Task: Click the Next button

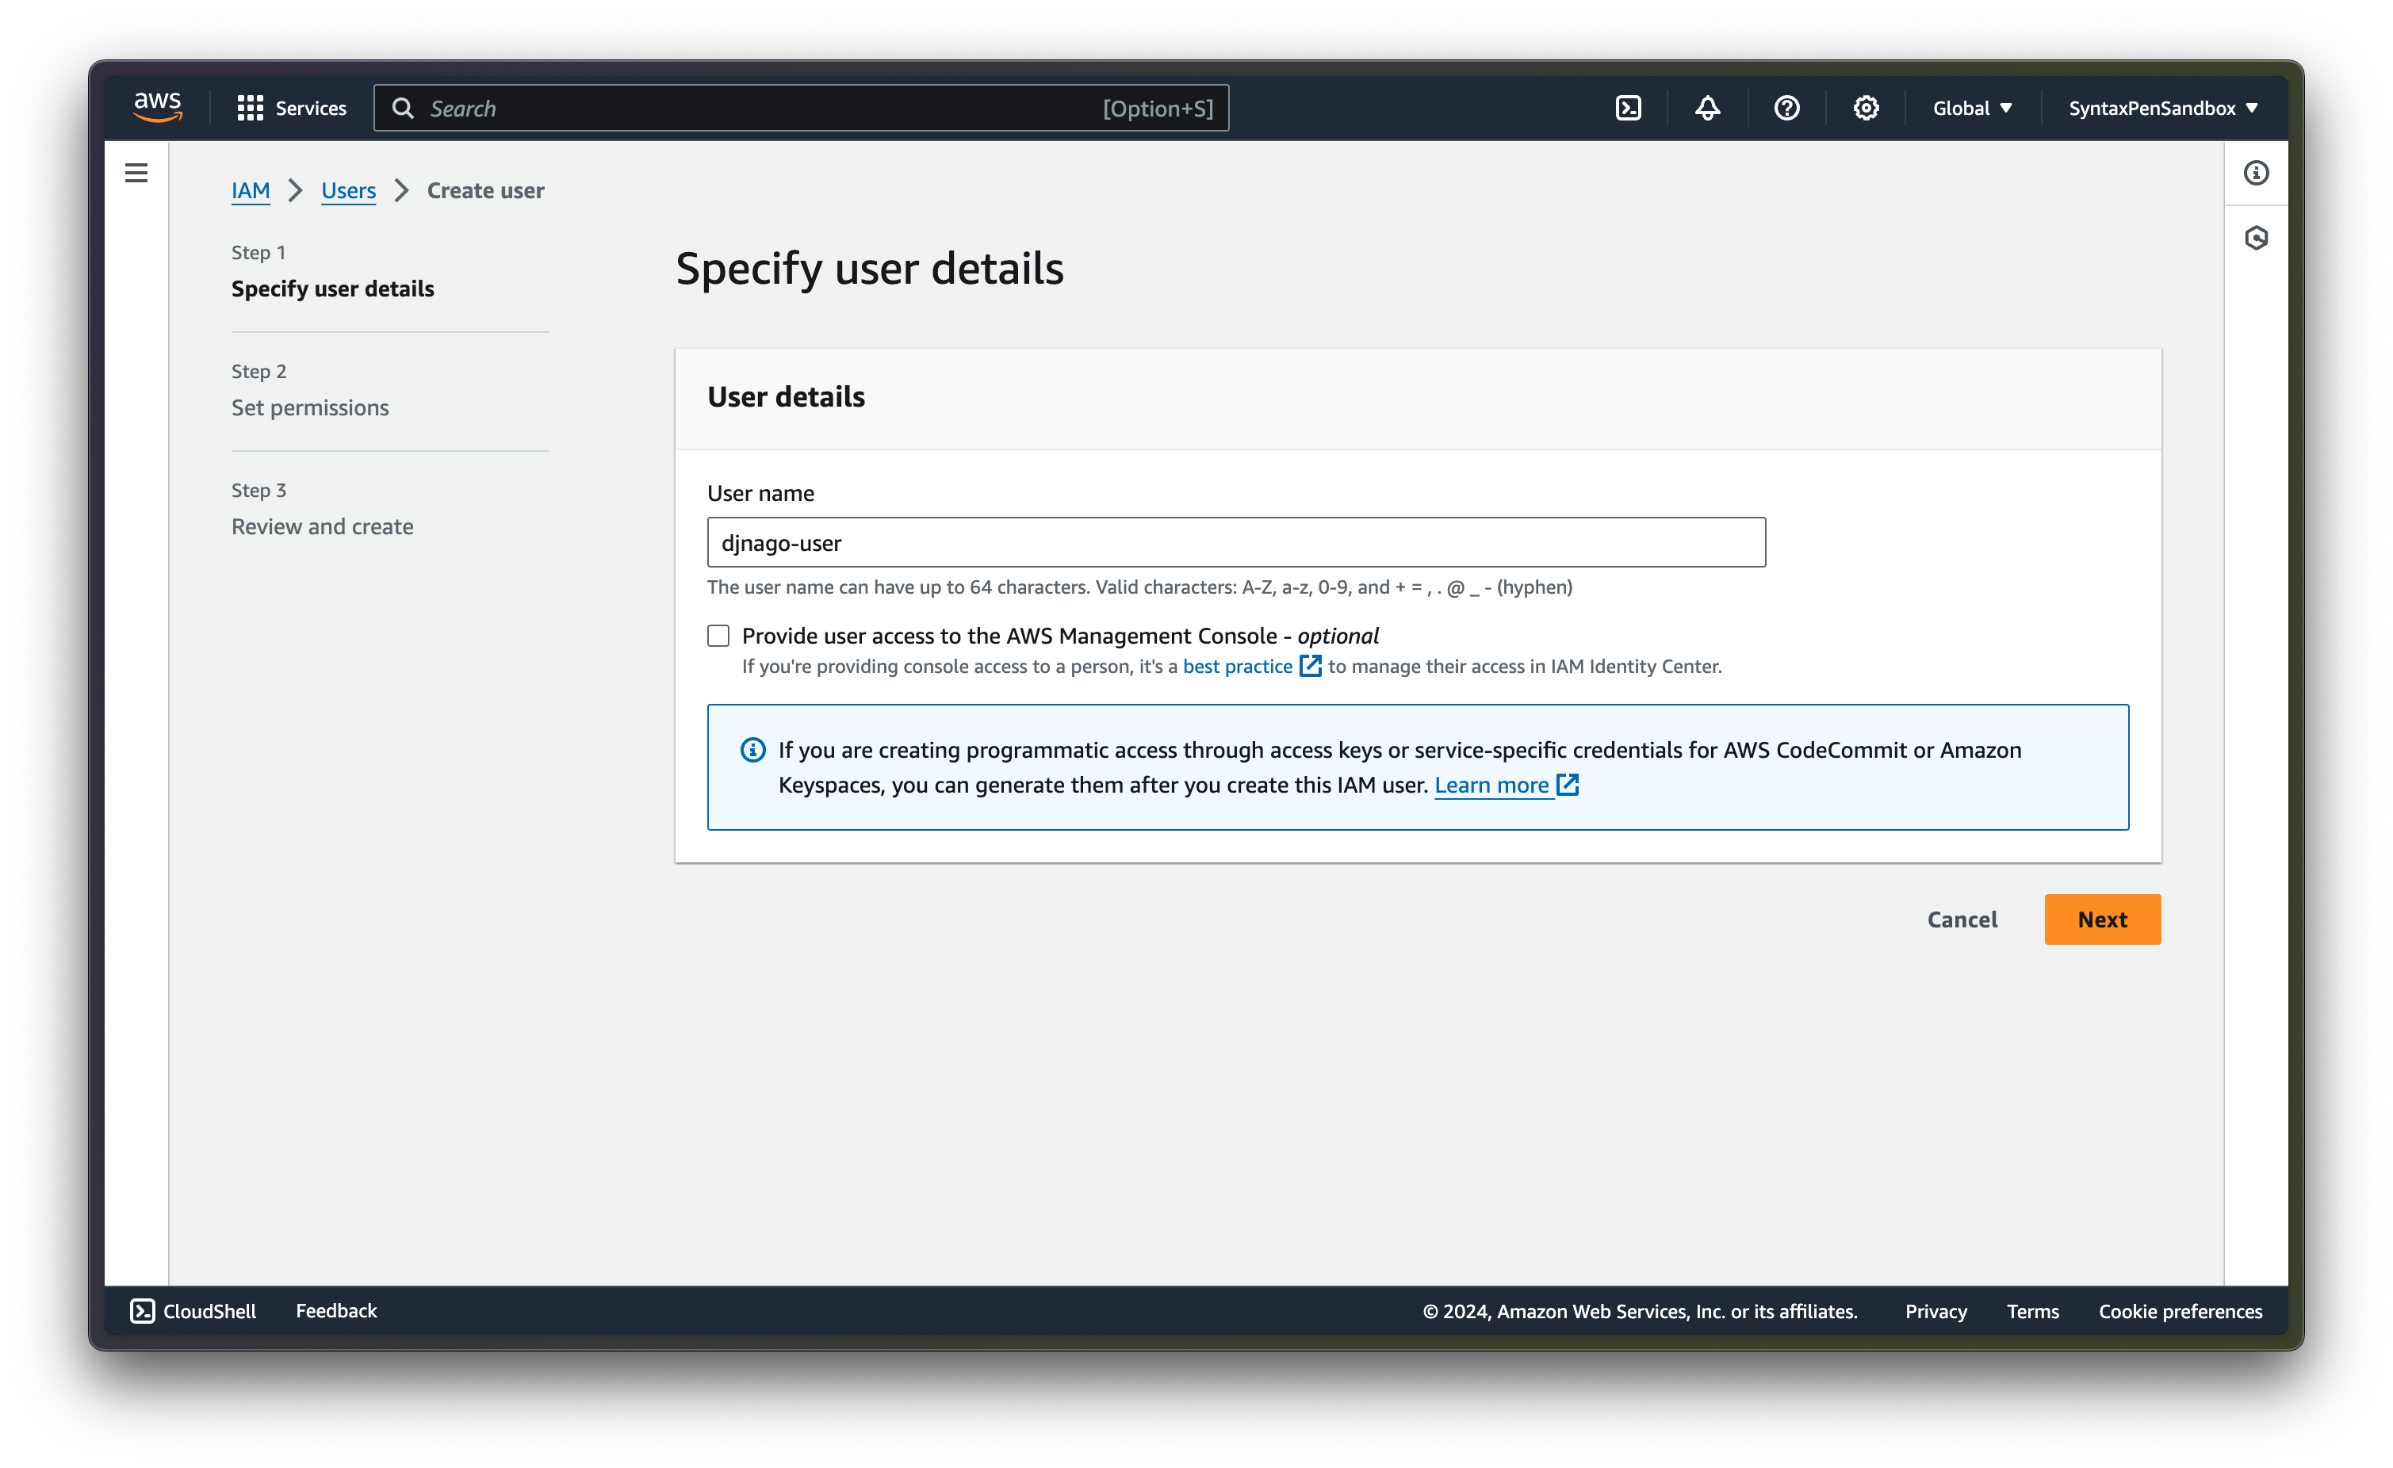Action: tap(2102, 919)
